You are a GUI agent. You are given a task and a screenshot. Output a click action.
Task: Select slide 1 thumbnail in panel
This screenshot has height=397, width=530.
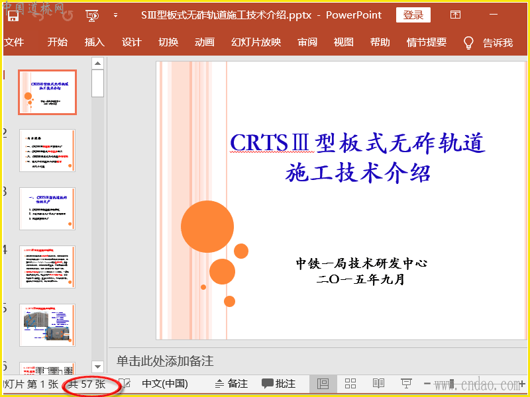pos(47,93)
